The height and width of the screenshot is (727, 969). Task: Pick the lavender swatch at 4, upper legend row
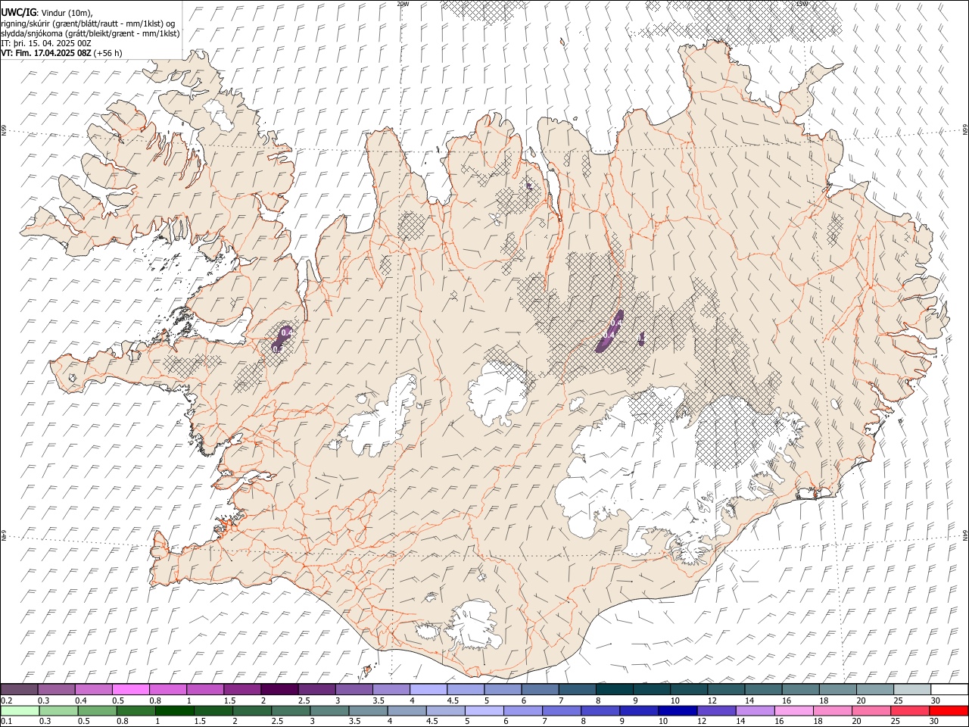[x=428, y=689]
